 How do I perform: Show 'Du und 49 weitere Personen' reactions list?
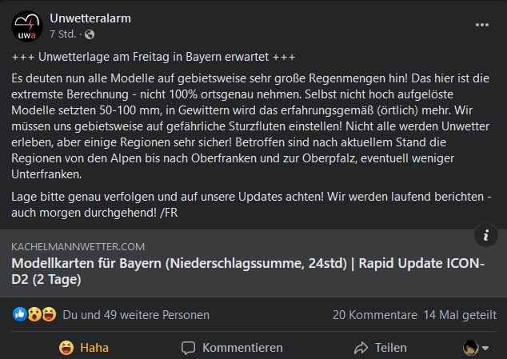coord(136,314)
